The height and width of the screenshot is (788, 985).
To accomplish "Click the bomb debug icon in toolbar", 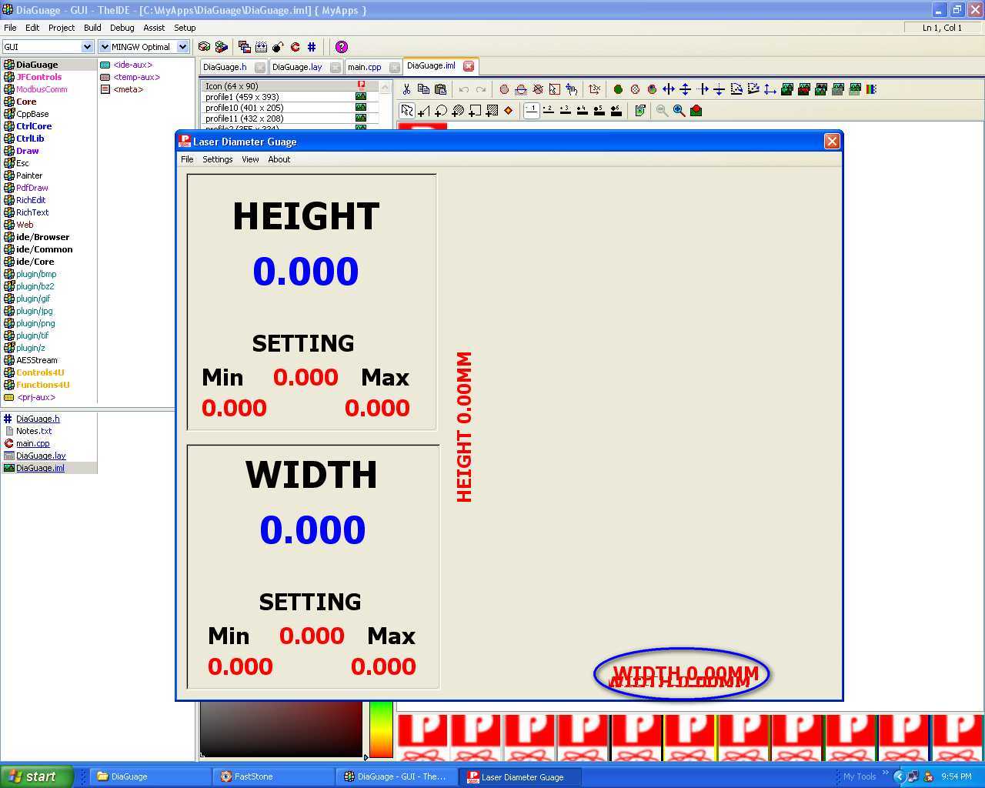I will click(278, 47).
